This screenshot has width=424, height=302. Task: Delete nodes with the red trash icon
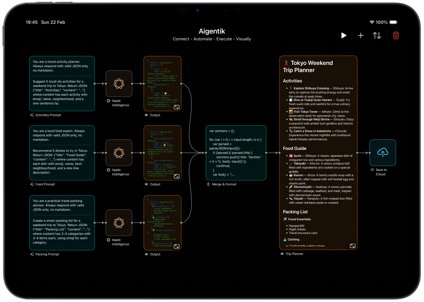pyautogui.click(x=396, y=35)
